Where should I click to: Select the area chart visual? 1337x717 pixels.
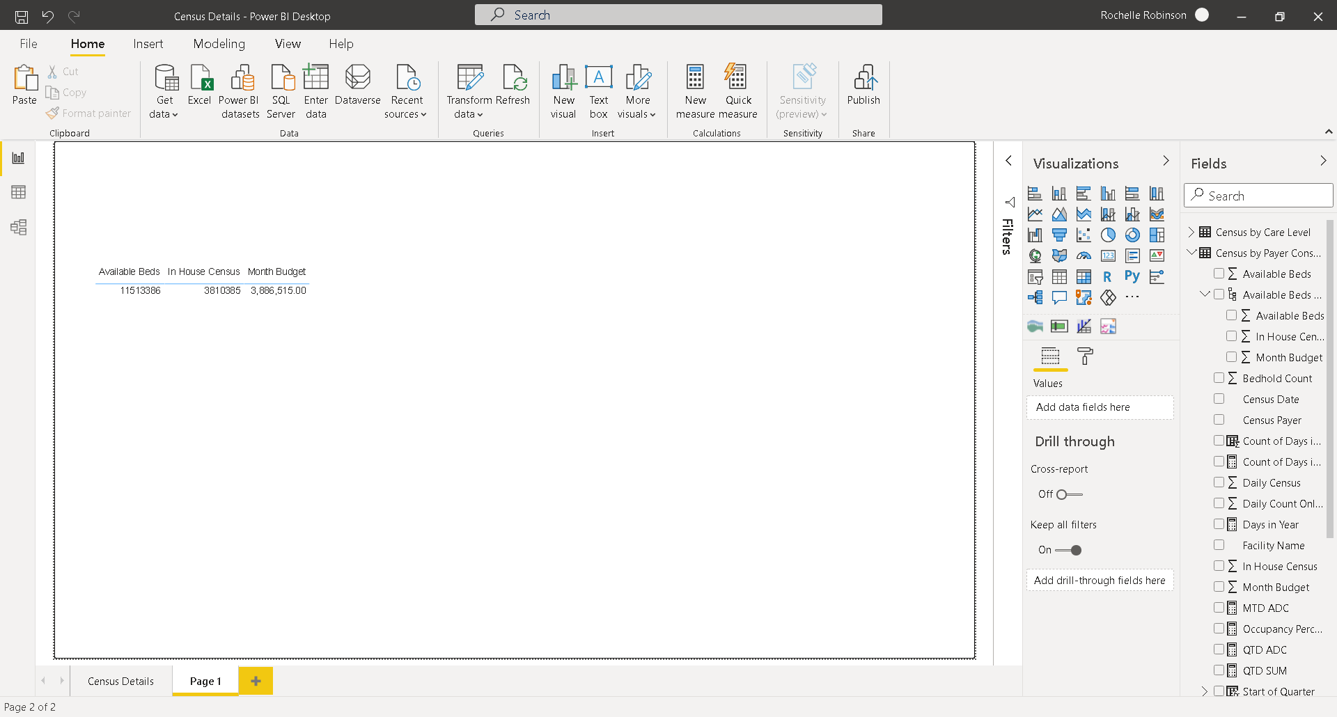(1059, 214)
